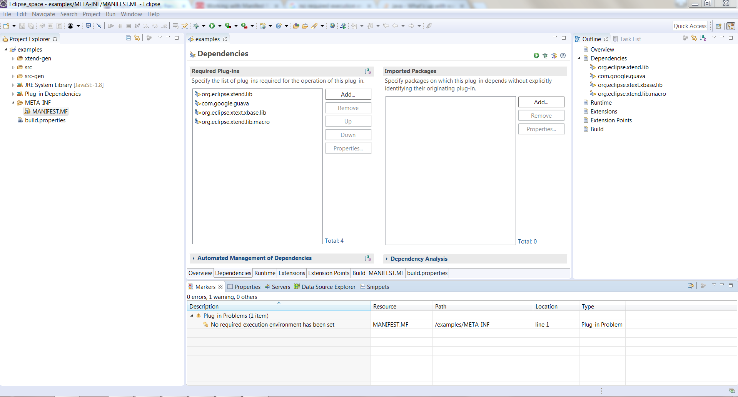
Task: Click the Save icon in toolbar
Action: [22, 26]
